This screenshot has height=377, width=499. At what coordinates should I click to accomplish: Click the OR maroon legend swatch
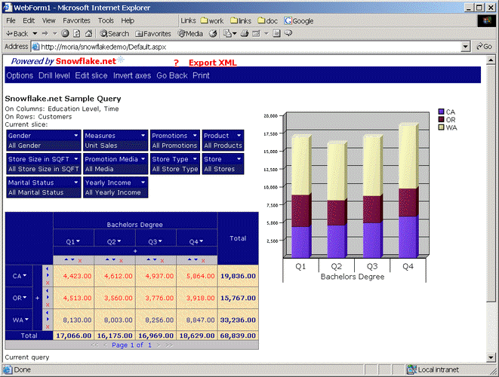click(x=441, y=120)
